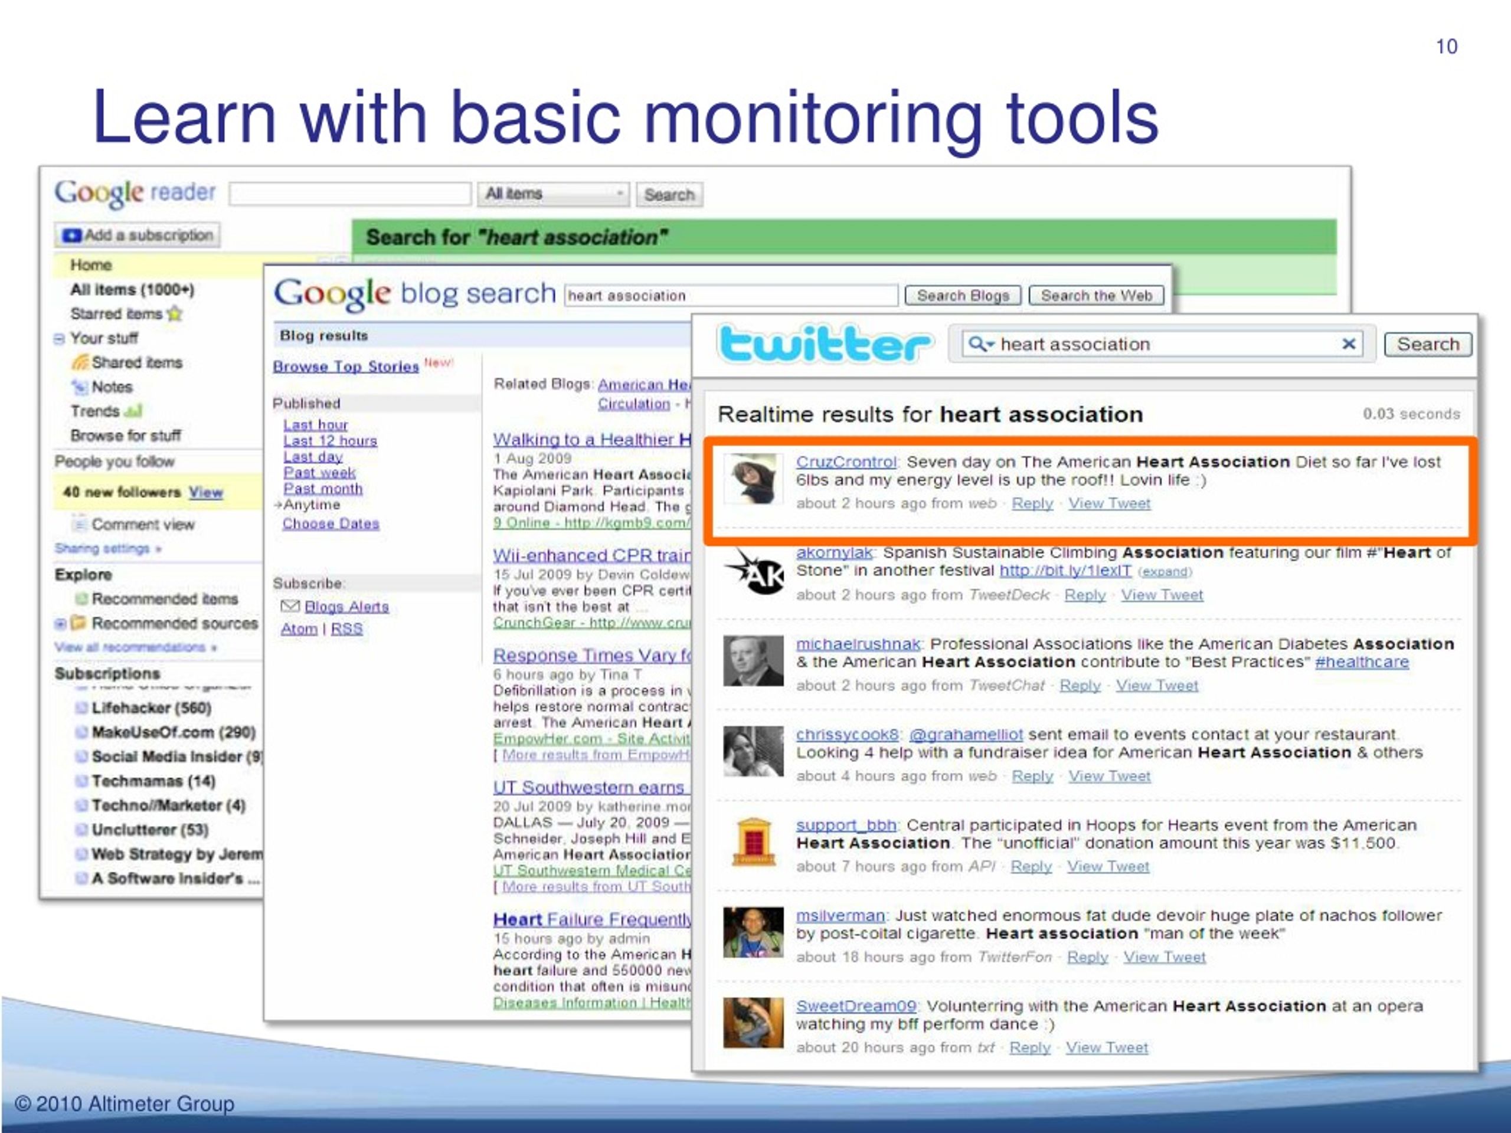This screenshot has width=1511, height=1133.
Task: View SweetDream09's tweet
Action: pyautogui.click(x=1107, y=1047)
